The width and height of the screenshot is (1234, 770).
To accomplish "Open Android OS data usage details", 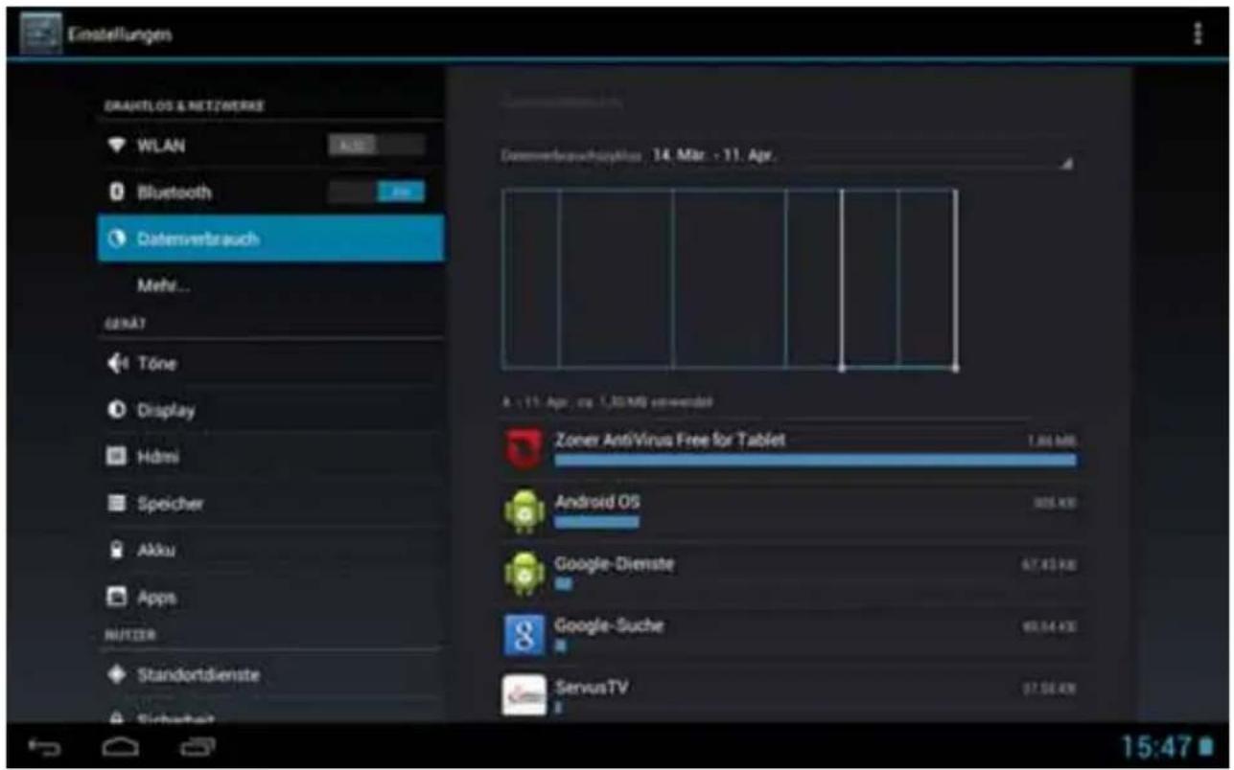I will click(790, 510).
